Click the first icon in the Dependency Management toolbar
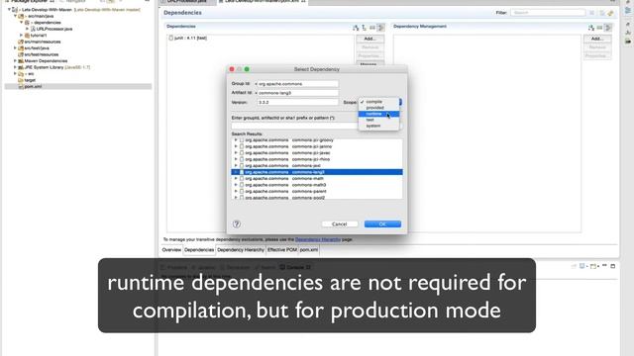Screen dimensions: 634x356 (x=591, y=28)
